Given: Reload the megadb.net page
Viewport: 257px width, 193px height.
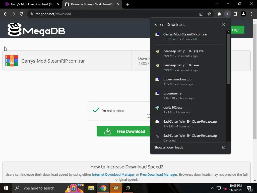Looking at the screenshot, I should [22, 14].
